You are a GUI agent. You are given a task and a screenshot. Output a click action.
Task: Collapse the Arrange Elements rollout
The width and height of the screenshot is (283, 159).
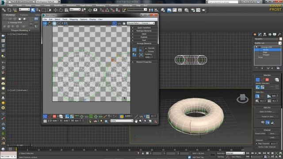(x=144, y=43)
